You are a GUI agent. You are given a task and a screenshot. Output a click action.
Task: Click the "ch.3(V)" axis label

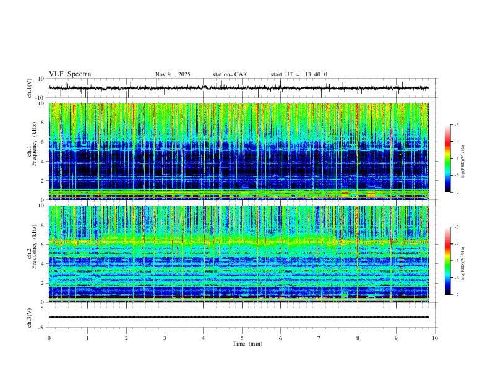[29, 318]
